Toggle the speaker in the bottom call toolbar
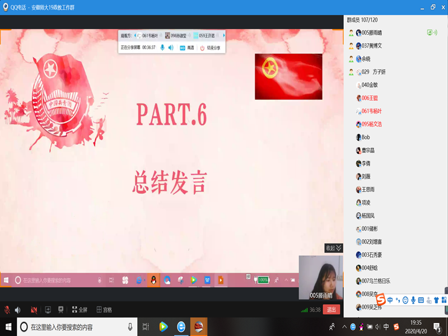This screenshot has width=448, height=336. pyautogui.click(x=18, y=310)
